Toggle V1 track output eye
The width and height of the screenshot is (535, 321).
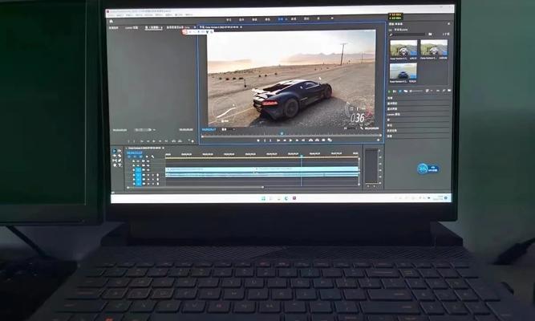click(x=148, y=169)
